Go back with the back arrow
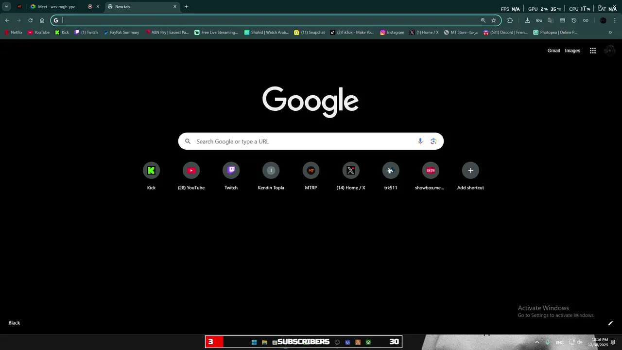622x350 pixels. point(7,20)
